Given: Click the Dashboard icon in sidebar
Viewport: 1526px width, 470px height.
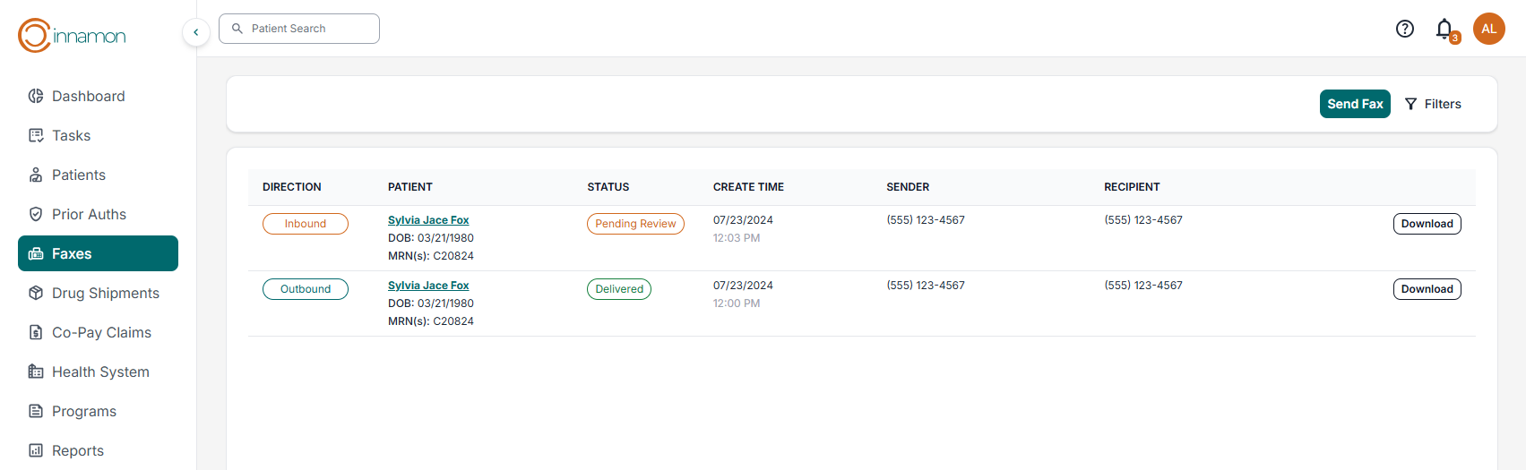Looking at the screenshot, I should click(x=36, y=96).
